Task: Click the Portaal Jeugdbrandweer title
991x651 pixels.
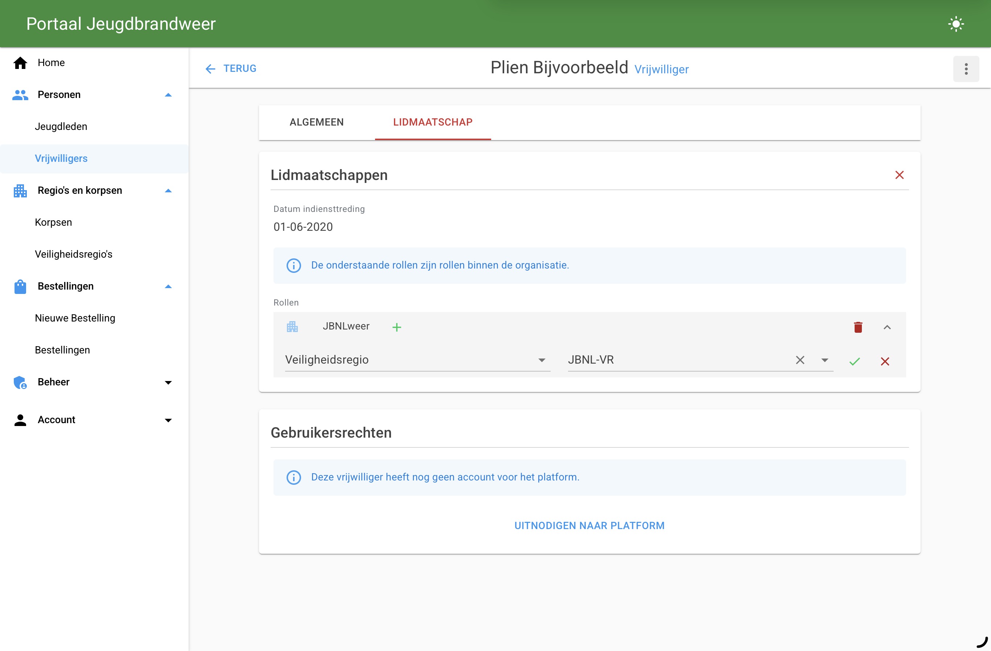Action: tap(121, 24)
